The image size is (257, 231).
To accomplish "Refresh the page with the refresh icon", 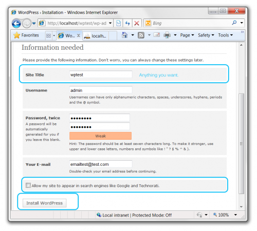I will point(127,23).
